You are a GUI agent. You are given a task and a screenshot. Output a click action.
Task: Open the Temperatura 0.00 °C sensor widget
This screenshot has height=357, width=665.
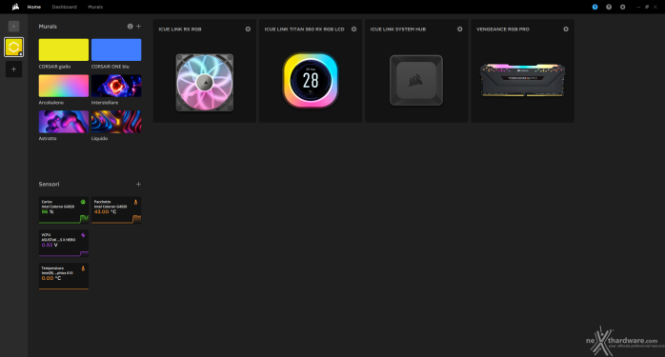64,276
